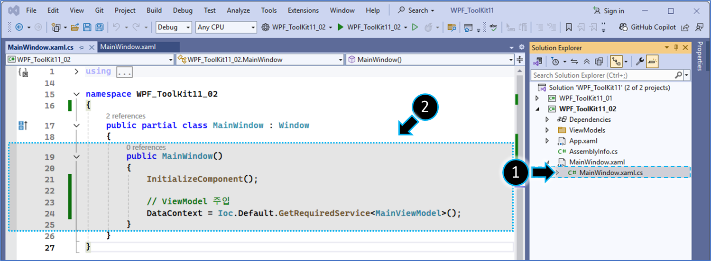Select AssemblyInfo.cs in Solution Explorer
This screenshot has height=261, width=711.
click(x=593, y=152)
